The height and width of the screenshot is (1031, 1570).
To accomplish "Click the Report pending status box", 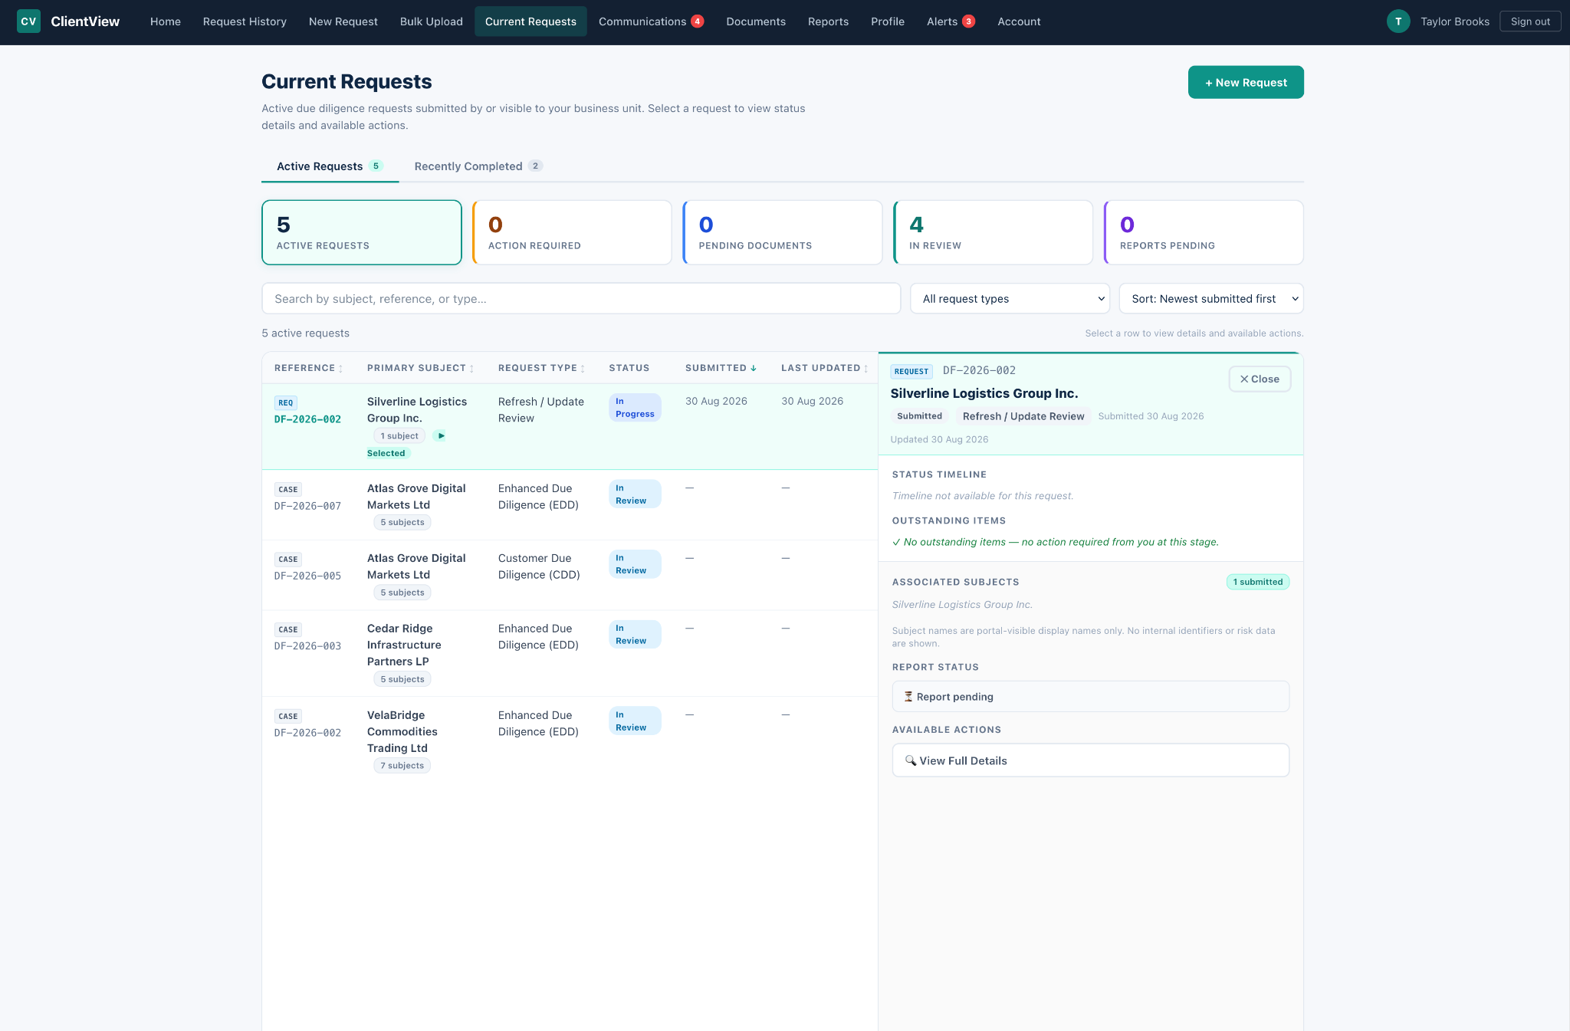I will (1090, 697).
